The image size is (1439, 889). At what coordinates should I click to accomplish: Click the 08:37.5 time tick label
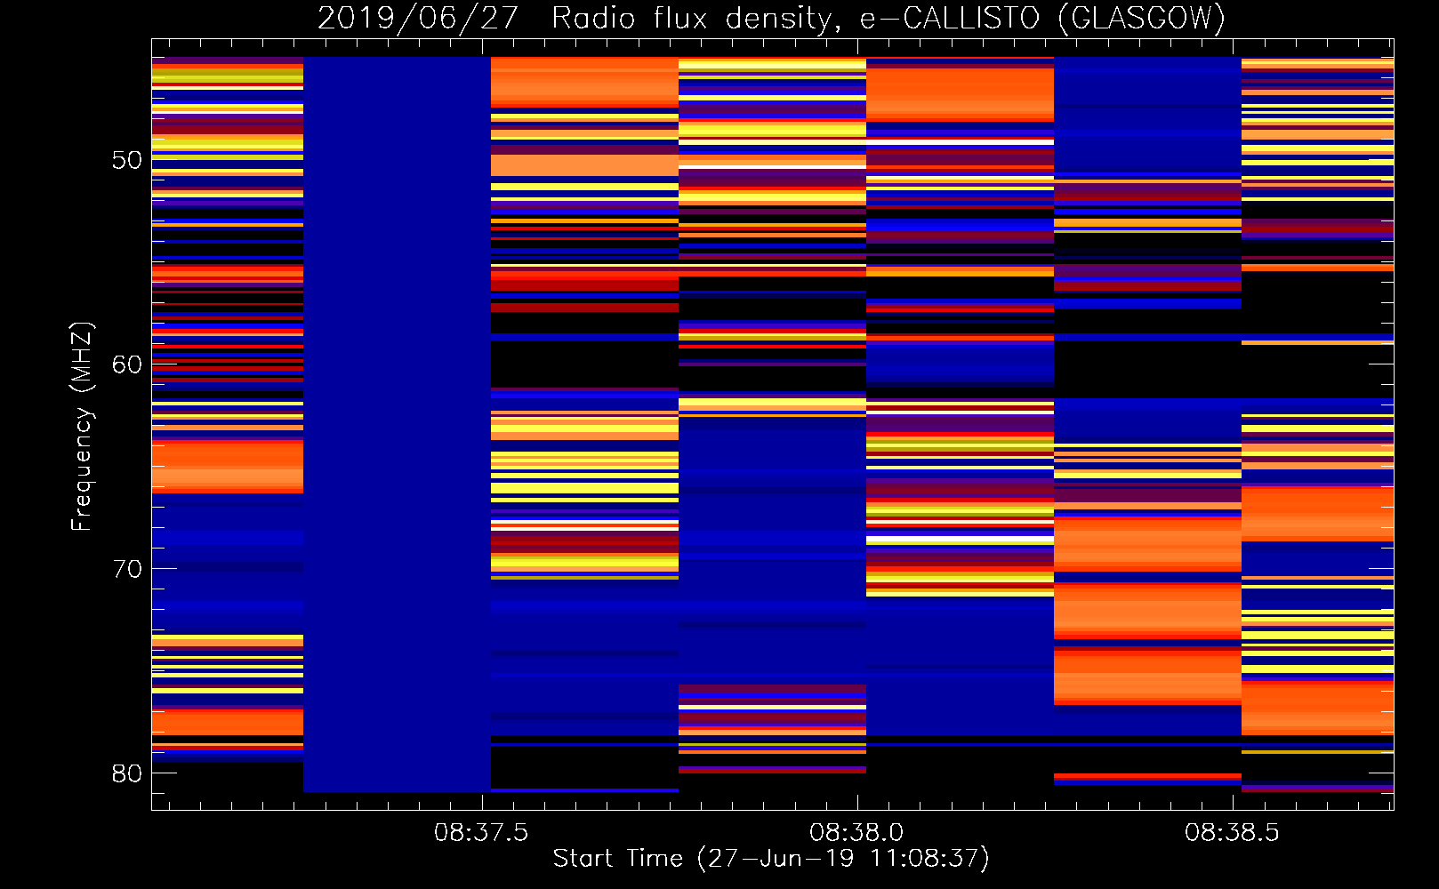click(x=481, y=833)
